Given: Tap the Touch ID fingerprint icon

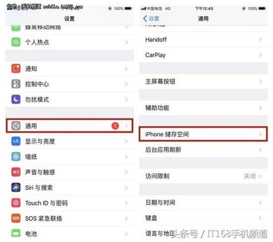Looking at the screenshot, I should [16, 203].
